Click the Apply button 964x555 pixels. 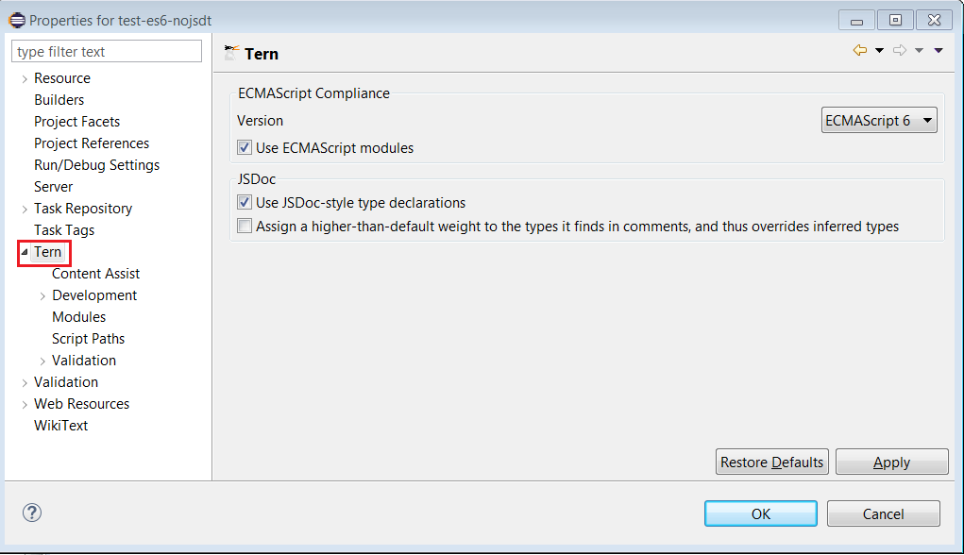(891, 462)
